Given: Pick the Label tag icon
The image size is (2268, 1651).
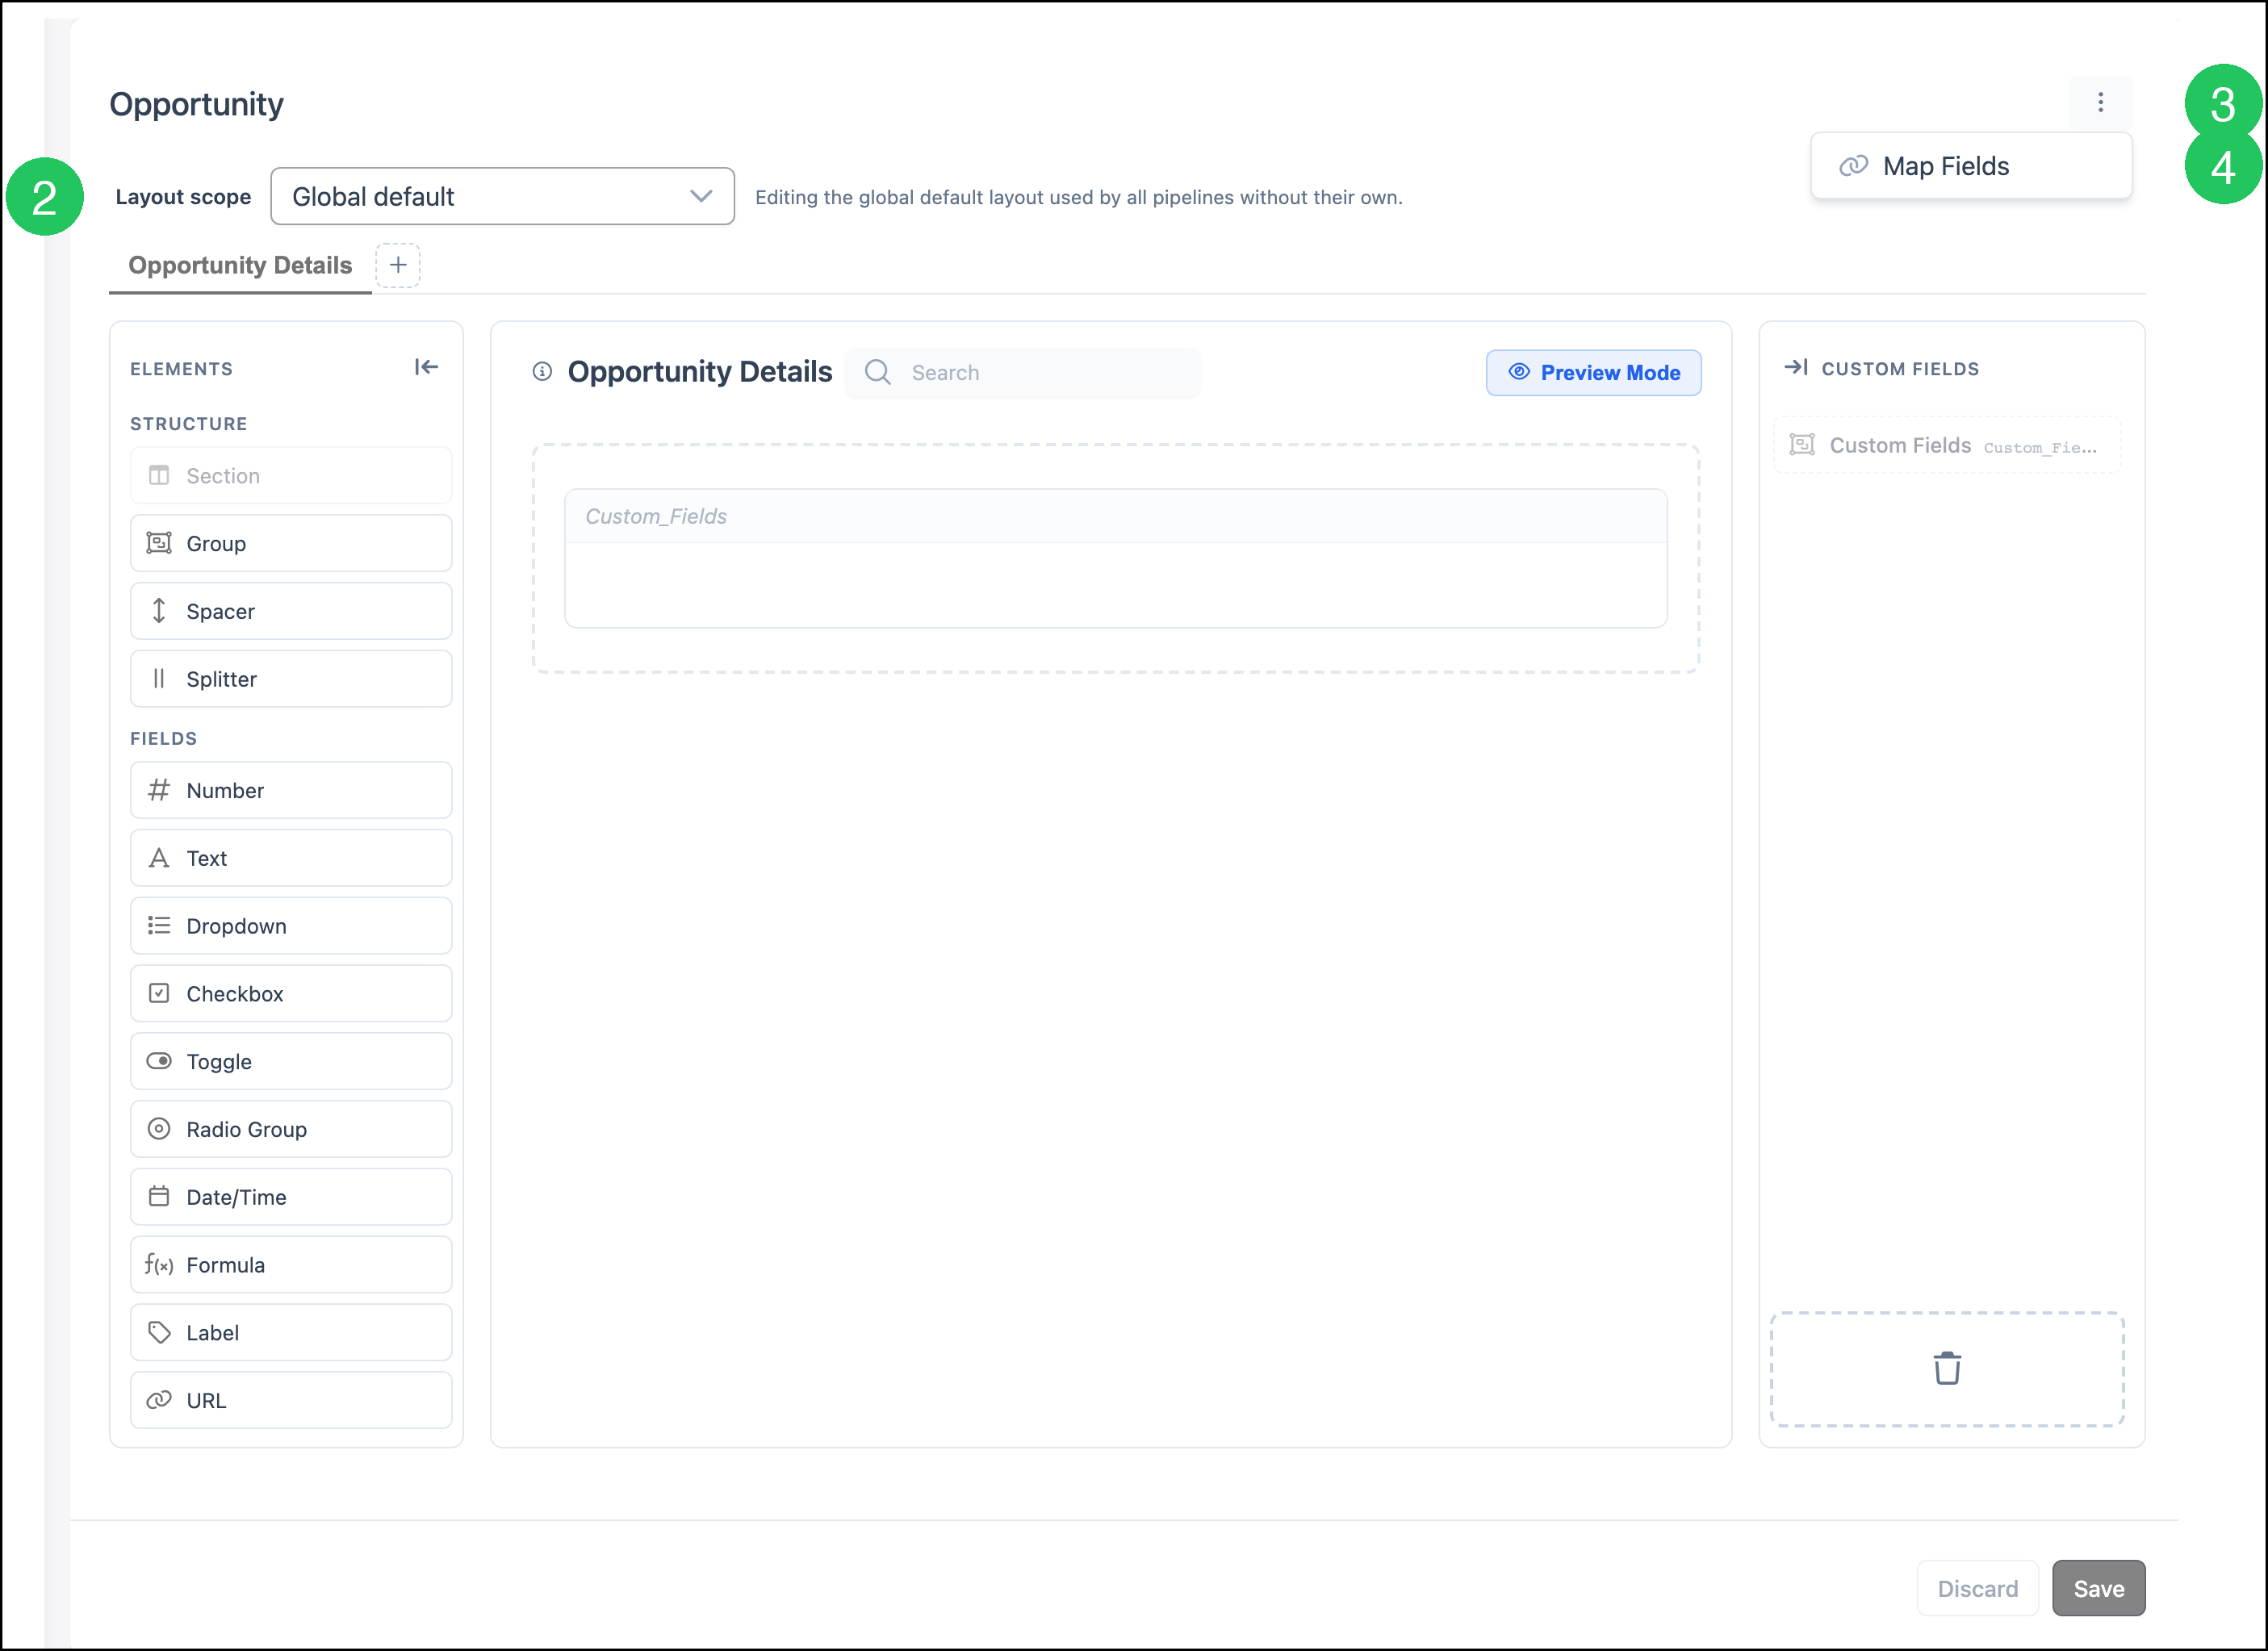Looking at the screenshot, I should coord(159,1332).
